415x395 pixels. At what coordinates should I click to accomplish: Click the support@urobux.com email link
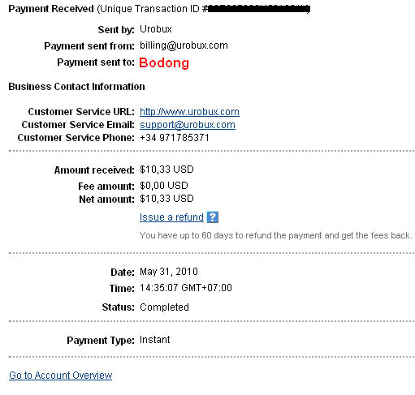188,125
